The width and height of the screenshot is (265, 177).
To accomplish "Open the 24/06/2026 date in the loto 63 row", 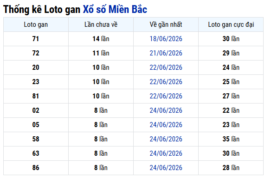I will (x=166, y=153).
